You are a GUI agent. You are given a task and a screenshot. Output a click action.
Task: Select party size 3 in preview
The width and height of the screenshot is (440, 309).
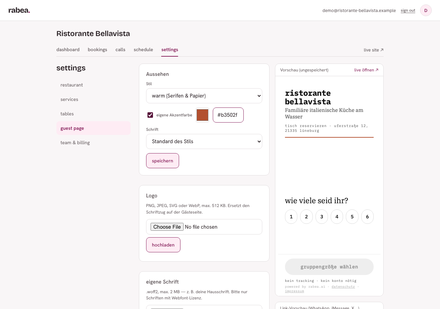tap(322, 217)
